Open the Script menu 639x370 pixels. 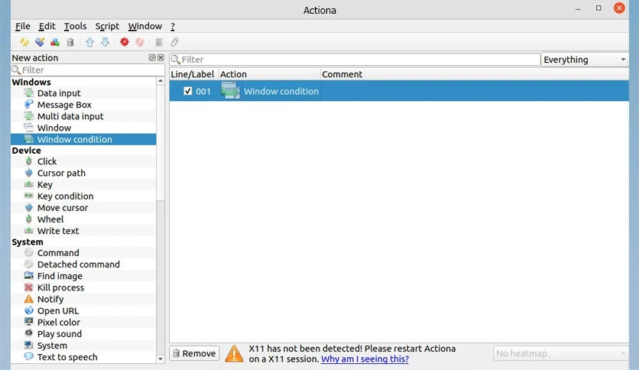tap(107, 27)
